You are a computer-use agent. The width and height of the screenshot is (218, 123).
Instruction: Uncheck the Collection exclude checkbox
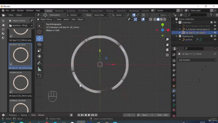point(212,23)
